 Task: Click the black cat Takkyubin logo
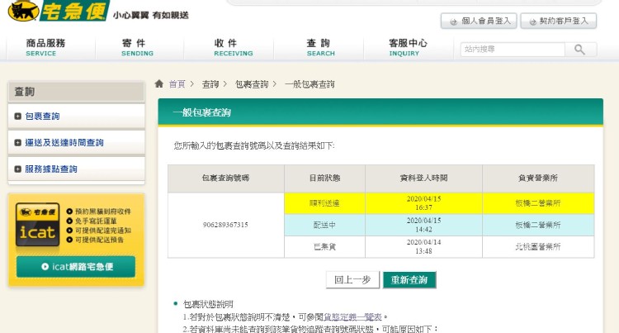pos(57,10)
